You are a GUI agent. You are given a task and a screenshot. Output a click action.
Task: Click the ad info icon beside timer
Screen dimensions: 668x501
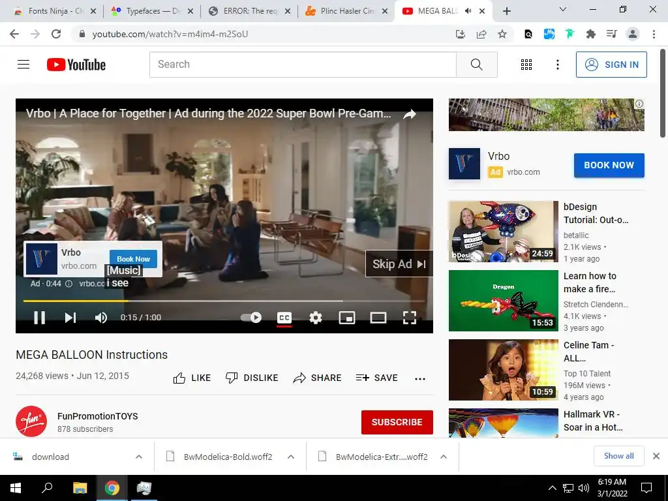click(x=68, y=284)
